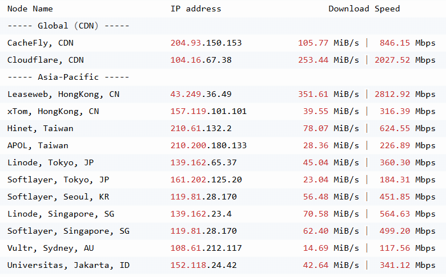Click the 624.55 Mbps value
The image size is (446, 277).
point(407,129)
